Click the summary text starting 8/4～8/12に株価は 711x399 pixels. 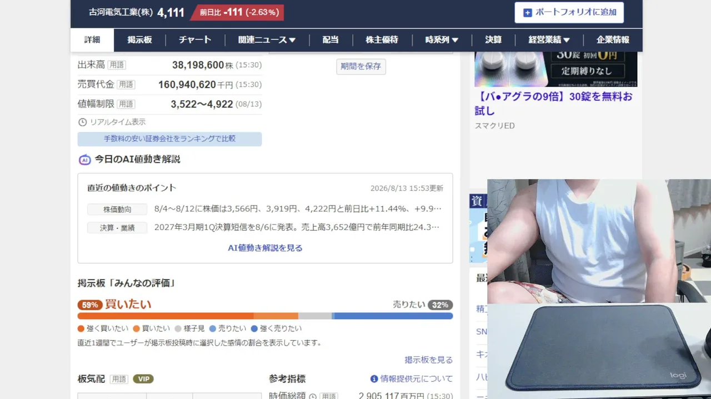pyautogui.click(x=298, y=209)
